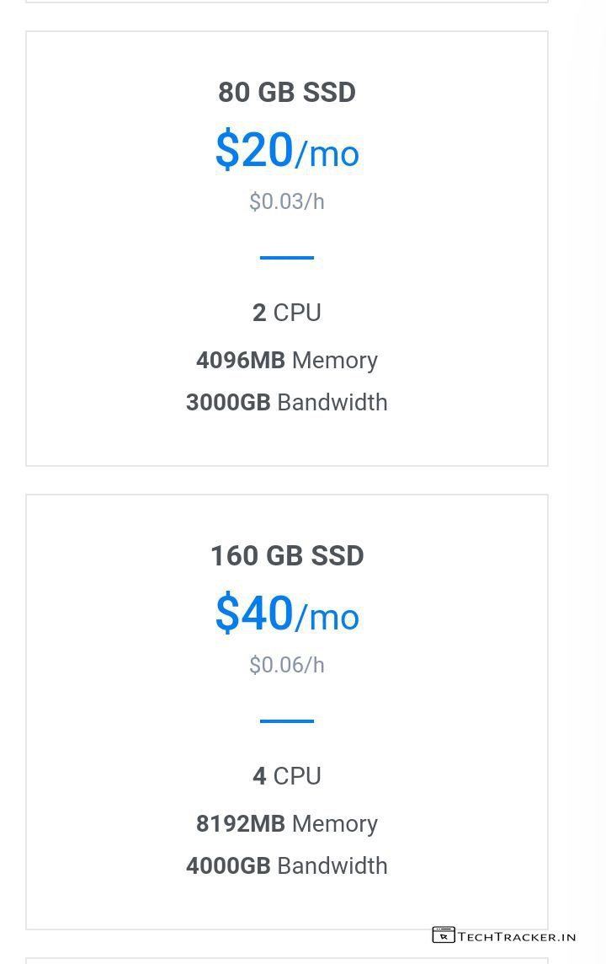The width and height of the screenshot is (606, 964).
Task: Select the 4 CPU specification
Action: tap(287, 776)
